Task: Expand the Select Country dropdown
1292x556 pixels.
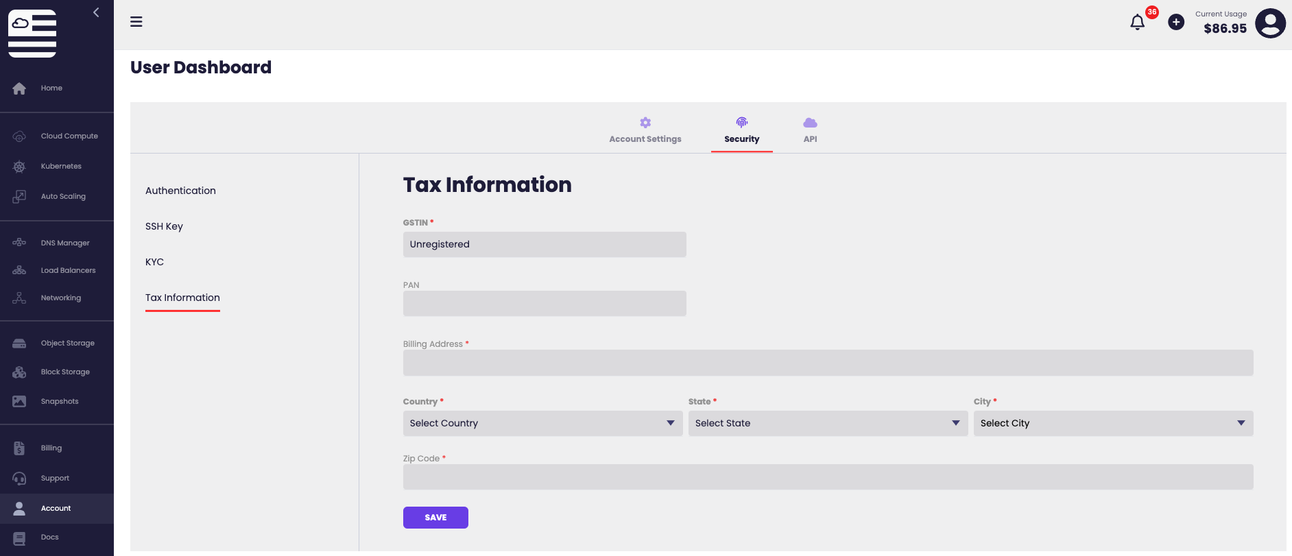Action: pos(542,424)
